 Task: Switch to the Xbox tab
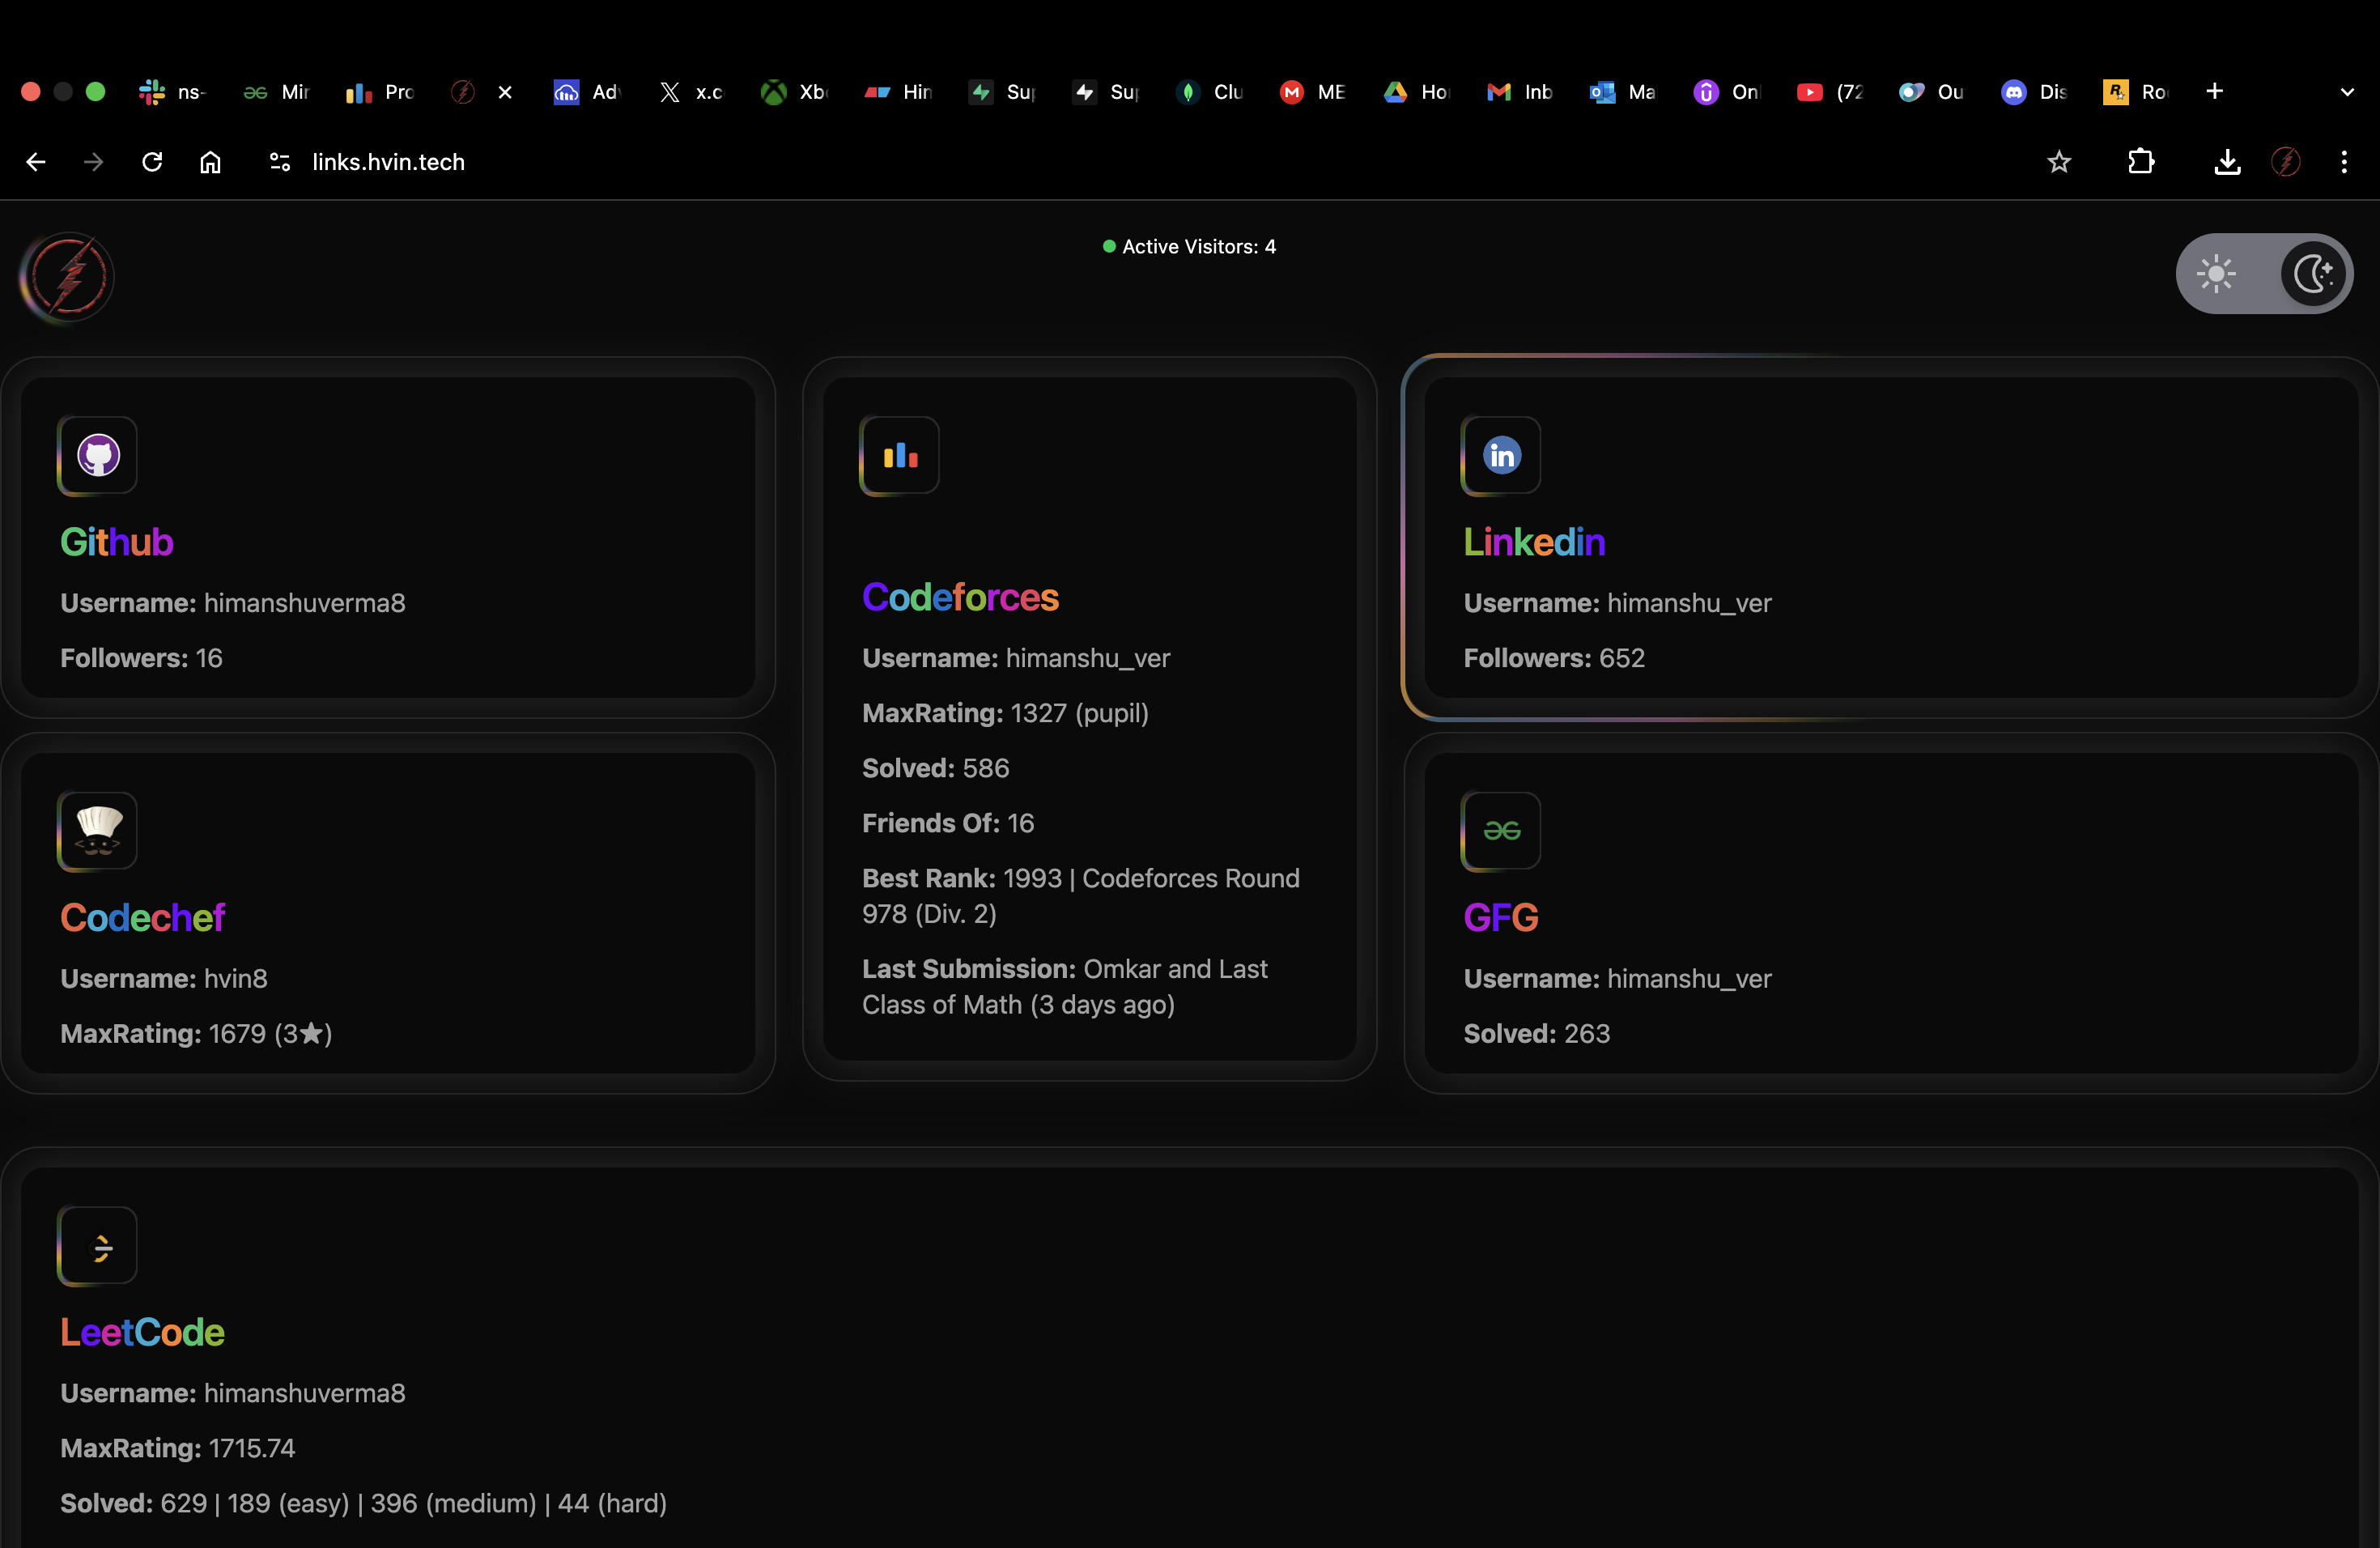[795, 92]
